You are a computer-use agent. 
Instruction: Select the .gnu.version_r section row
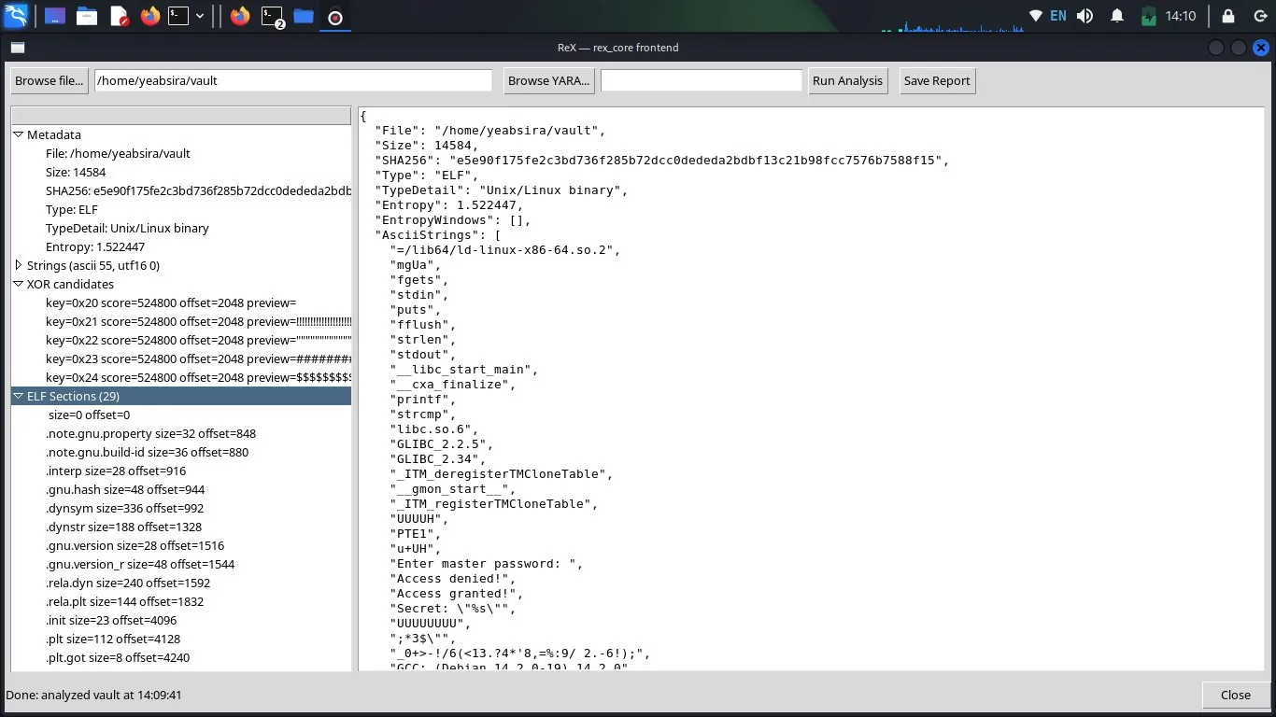[181, 564]
